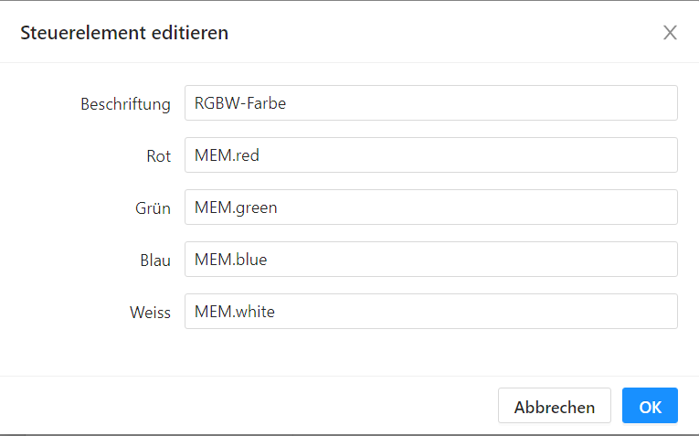699x436 pixels.
Task: Confirm with the blue OK button
Action: click(650, 407)
